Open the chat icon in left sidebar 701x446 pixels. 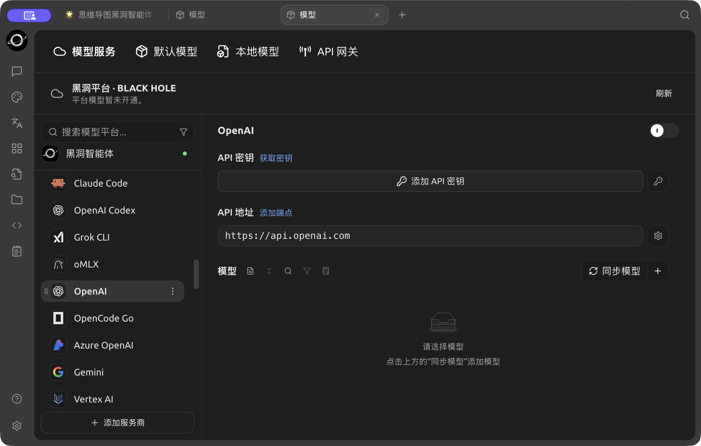(17, 71)
